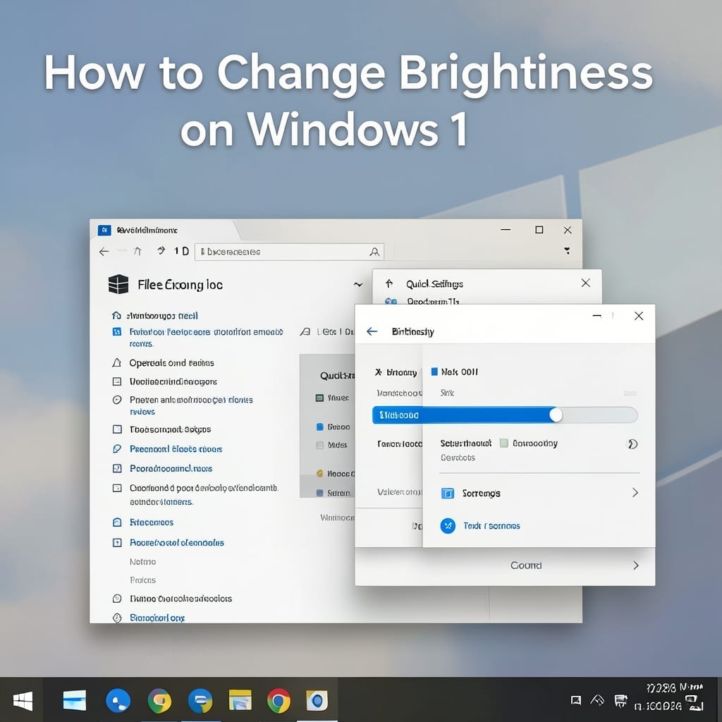
Task: Open the blue "Frtecereos" link
Action: (x=143, y=522)
